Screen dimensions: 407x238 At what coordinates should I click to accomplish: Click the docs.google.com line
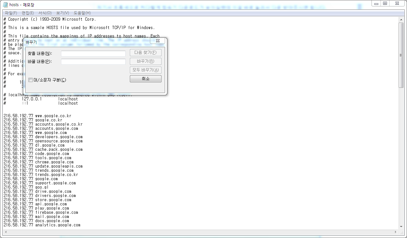pyautogui.click(x=36, y=221)
